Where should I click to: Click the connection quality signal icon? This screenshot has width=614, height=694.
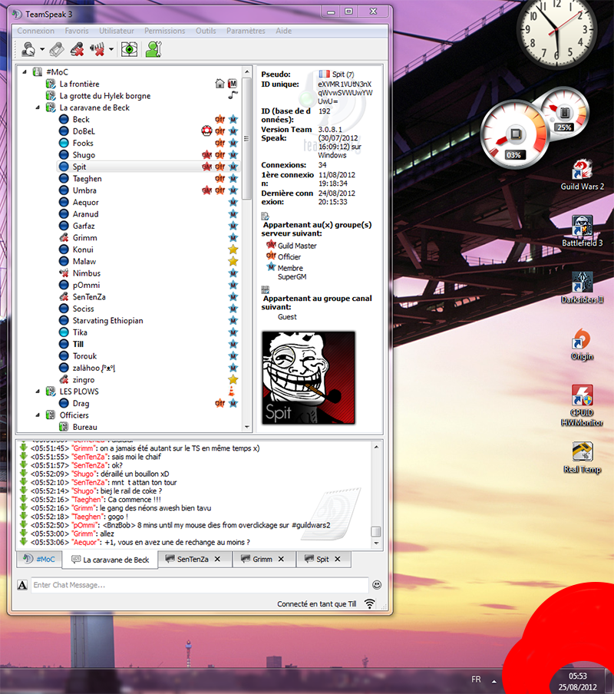coord(370,603)
